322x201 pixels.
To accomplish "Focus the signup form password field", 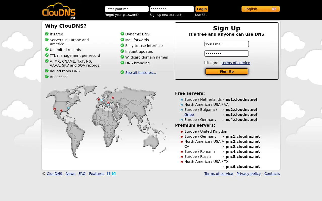I will click(227, 54).
